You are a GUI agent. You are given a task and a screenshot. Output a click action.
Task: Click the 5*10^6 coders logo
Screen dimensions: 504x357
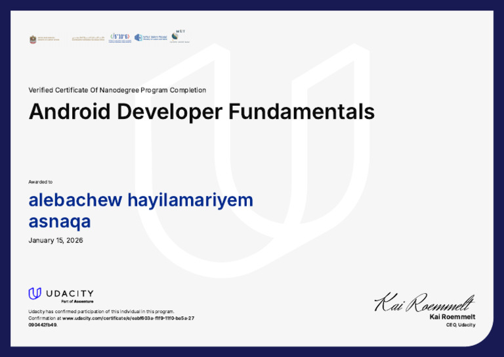pos(120,38)
